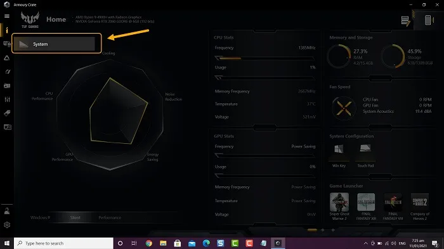This screenshot has width=444, height=249.
Task: Open File Explorer from the taskbar
Action: [163, 243]
